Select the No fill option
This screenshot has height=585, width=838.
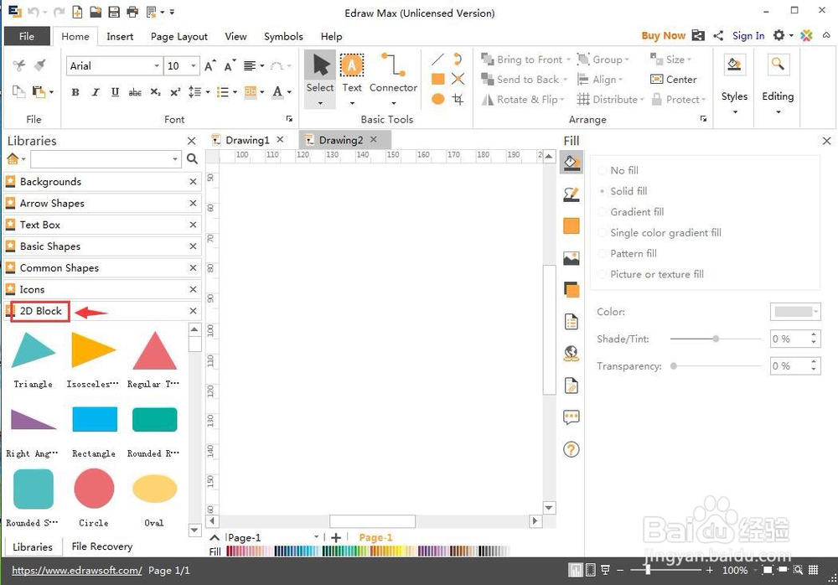(618, 170)
